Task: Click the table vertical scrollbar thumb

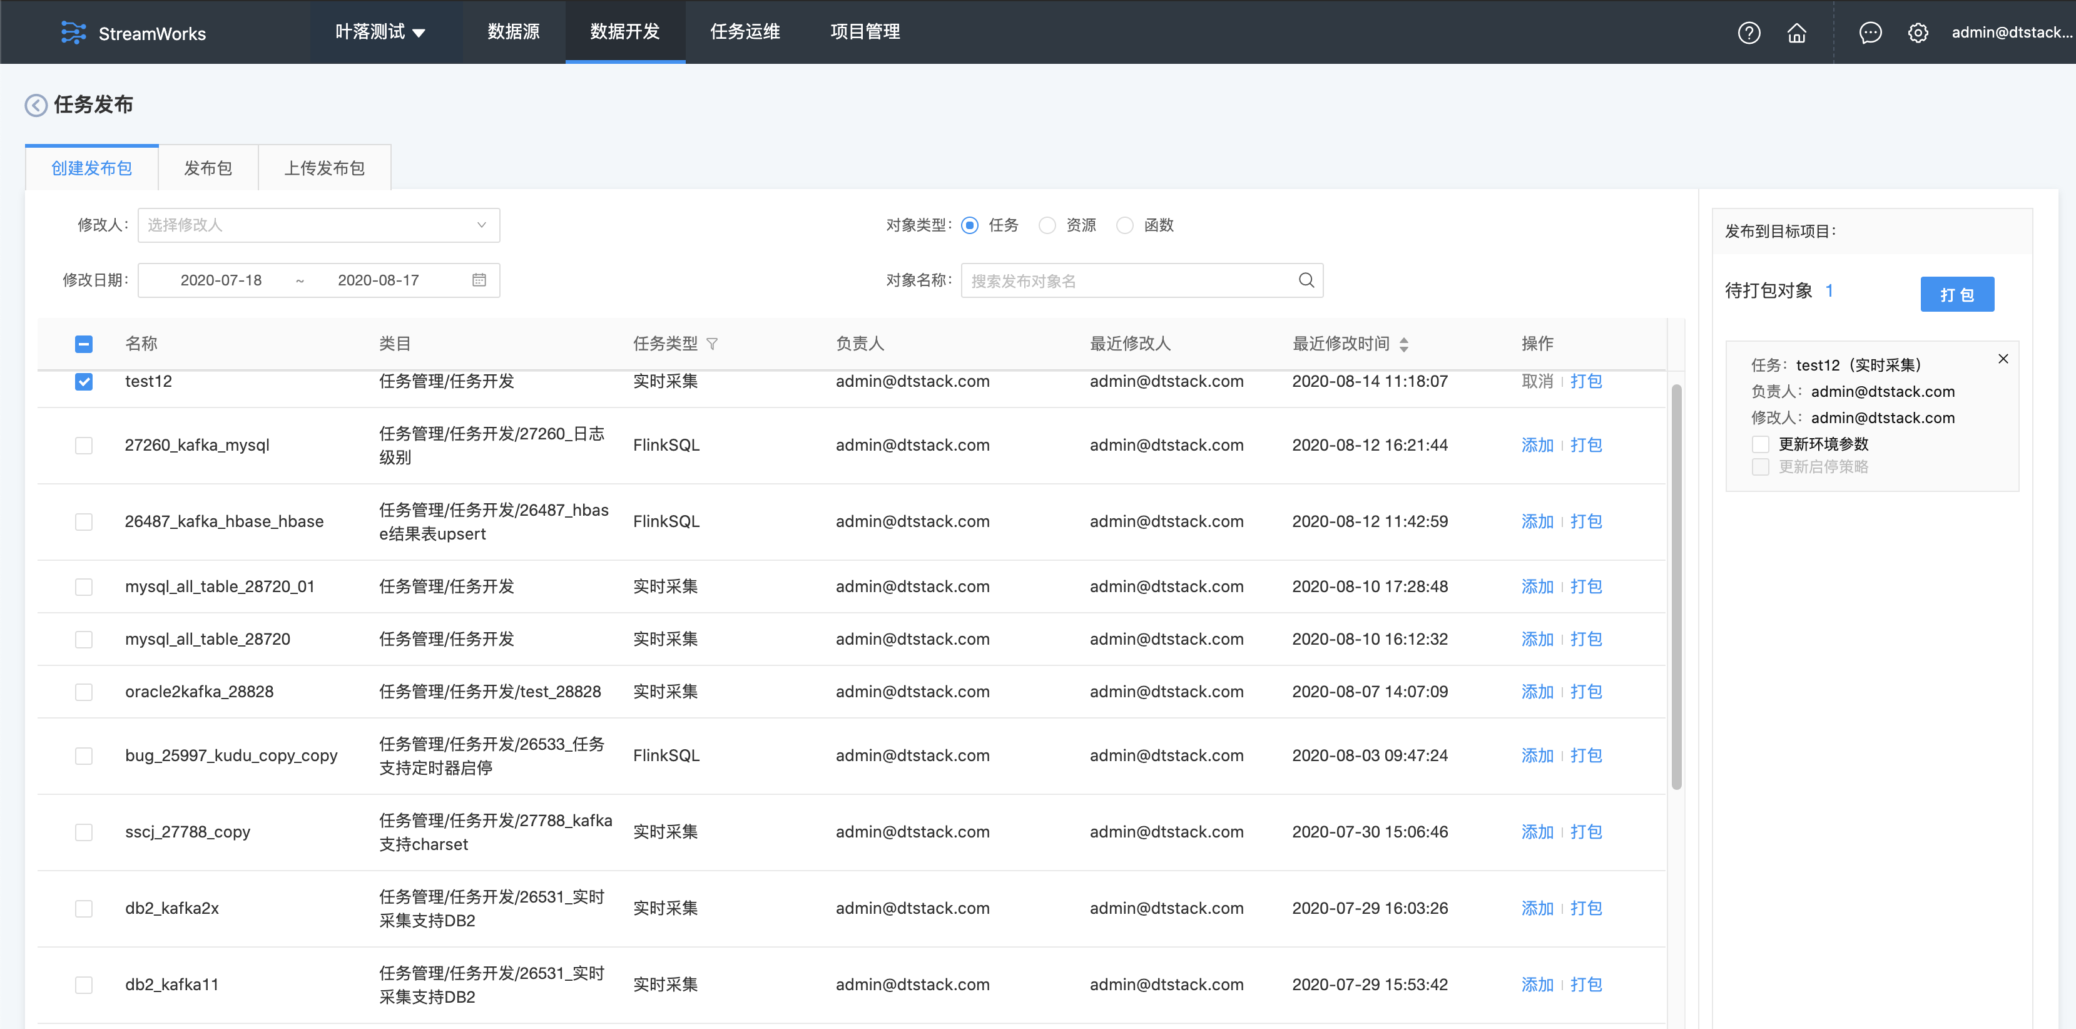Action: [x=1677, y=587]
